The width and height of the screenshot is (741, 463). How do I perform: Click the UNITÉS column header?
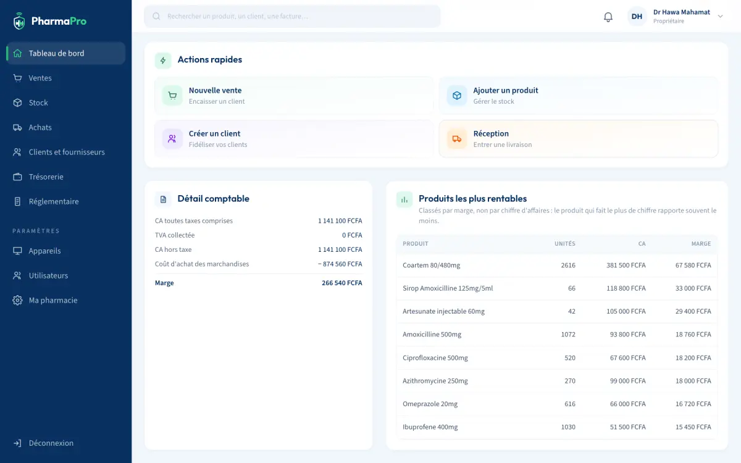click(565, 244)
